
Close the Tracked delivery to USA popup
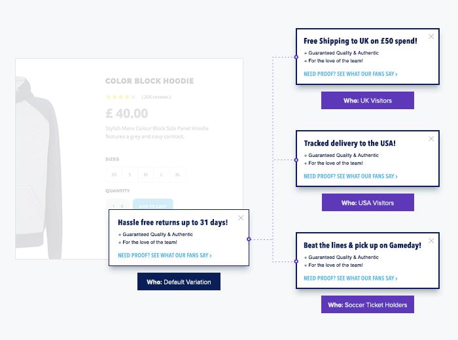[431, 139]
